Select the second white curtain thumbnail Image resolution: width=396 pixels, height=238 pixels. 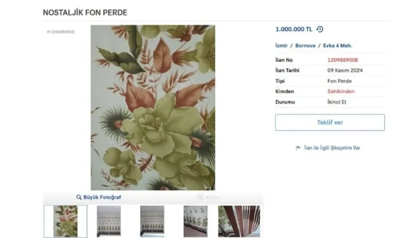[x=109, y=221]
